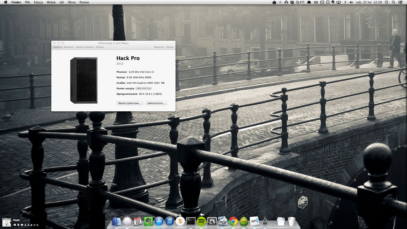Viewport: 407px width, 229px height.
Task: Open the Wsparcie link
Action: 159,47
